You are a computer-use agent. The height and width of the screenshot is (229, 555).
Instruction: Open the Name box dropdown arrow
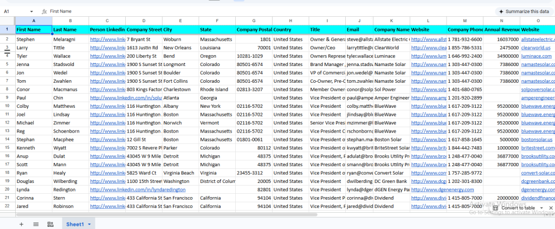[x=31, y=11]
